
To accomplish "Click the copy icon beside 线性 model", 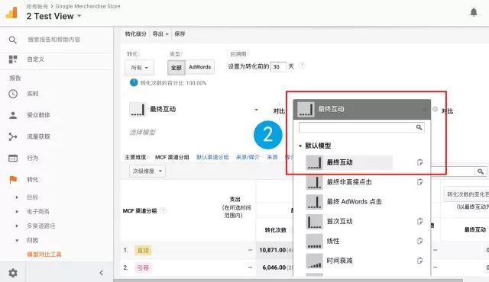I will point(419,241).
